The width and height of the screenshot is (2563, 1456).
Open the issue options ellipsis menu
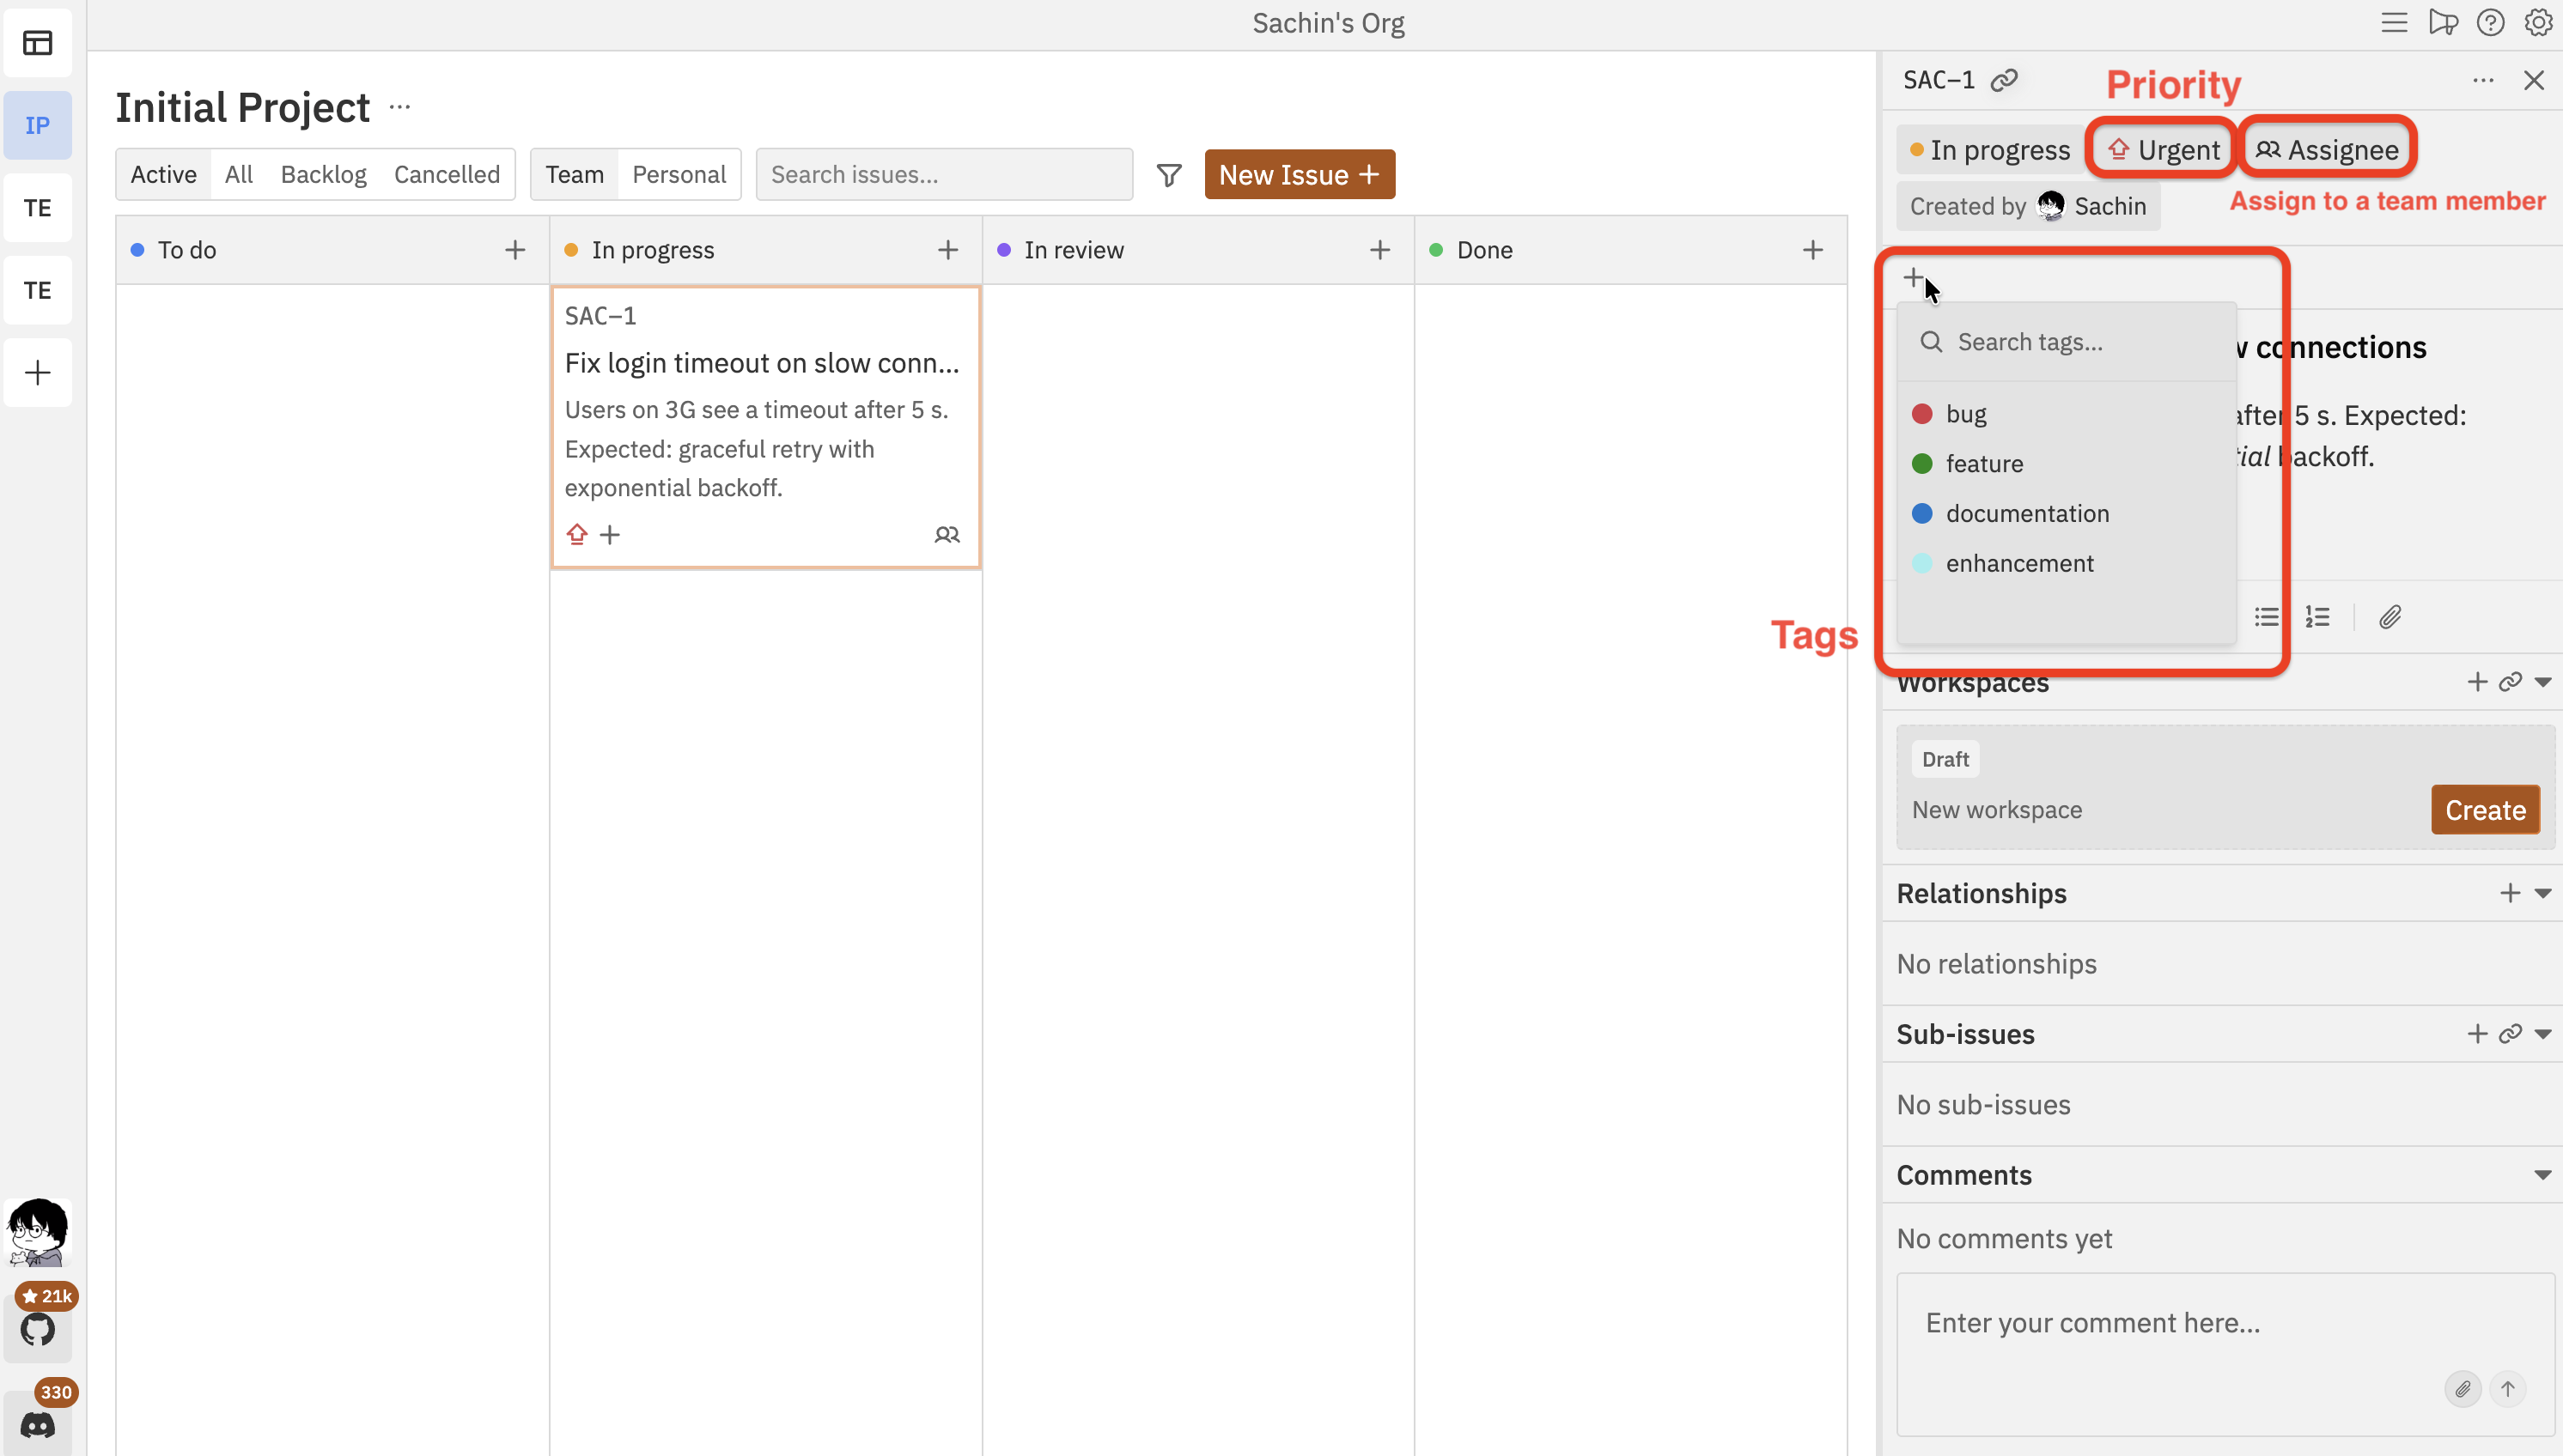click(x=2484, y=80)
